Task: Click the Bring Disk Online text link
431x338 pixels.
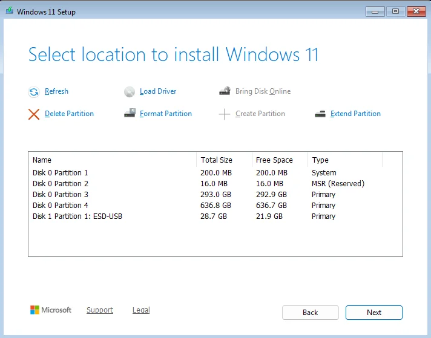Action: point(263,91)
